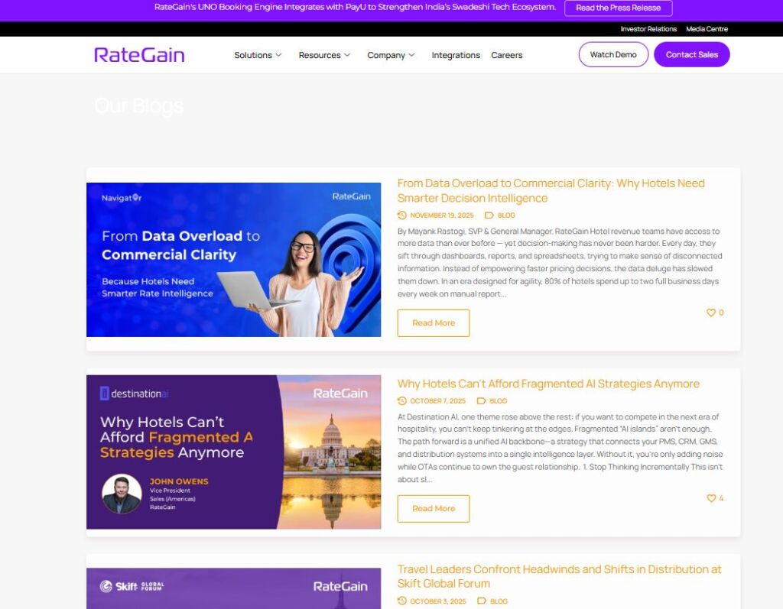The width and height of the screenshot is (783, 609).
Task: Click tag icon beside BLOG on second post
Action: pos(481,401)
